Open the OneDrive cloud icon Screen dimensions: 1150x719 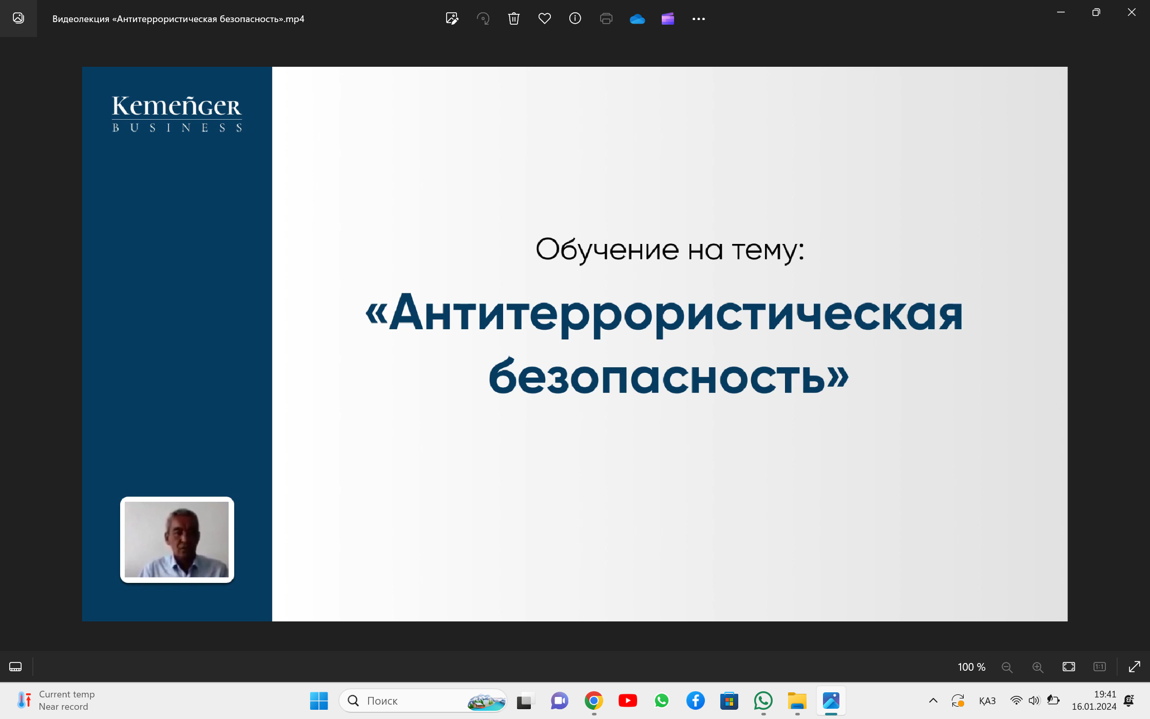pyautogui.click(x=637, y=19)
